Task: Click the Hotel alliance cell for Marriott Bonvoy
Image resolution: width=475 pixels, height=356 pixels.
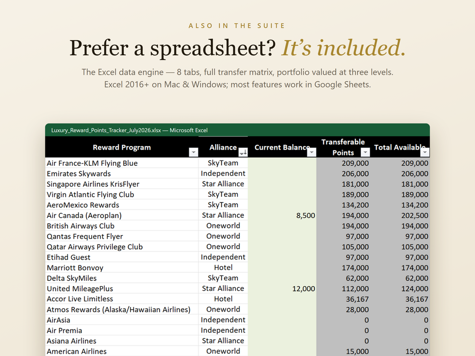Action: (x=223, y=268)
